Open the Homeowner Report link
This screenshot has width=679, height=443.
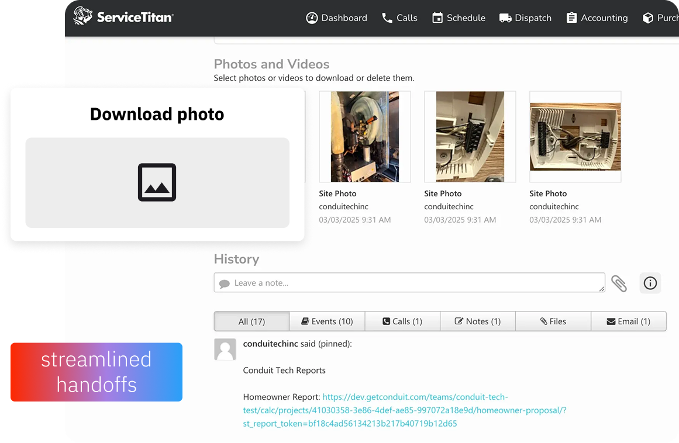pyautogui.click(x=405, y=410)
